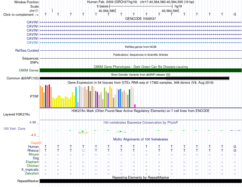Click the 'Click to complement -->' label
Image resolution: width=242 pixels, height=187 pixels.
[x=21, y=15]
